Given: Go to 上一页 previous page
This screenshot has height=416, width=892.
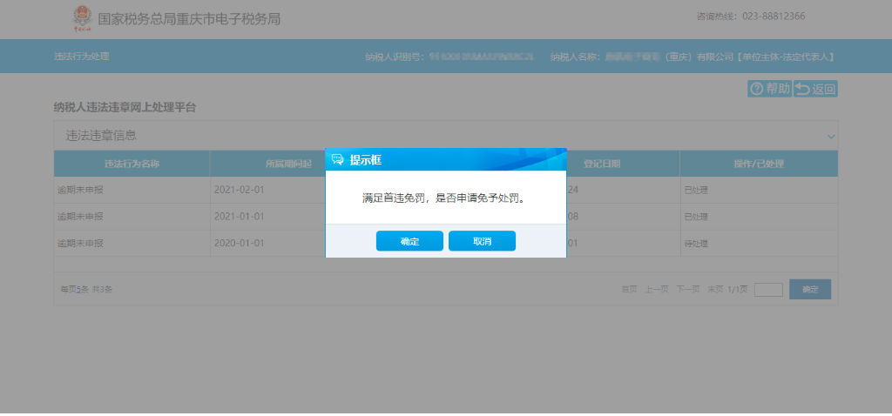Looking at the screenshot, I should pyautogui.click(x=657, y=289).
